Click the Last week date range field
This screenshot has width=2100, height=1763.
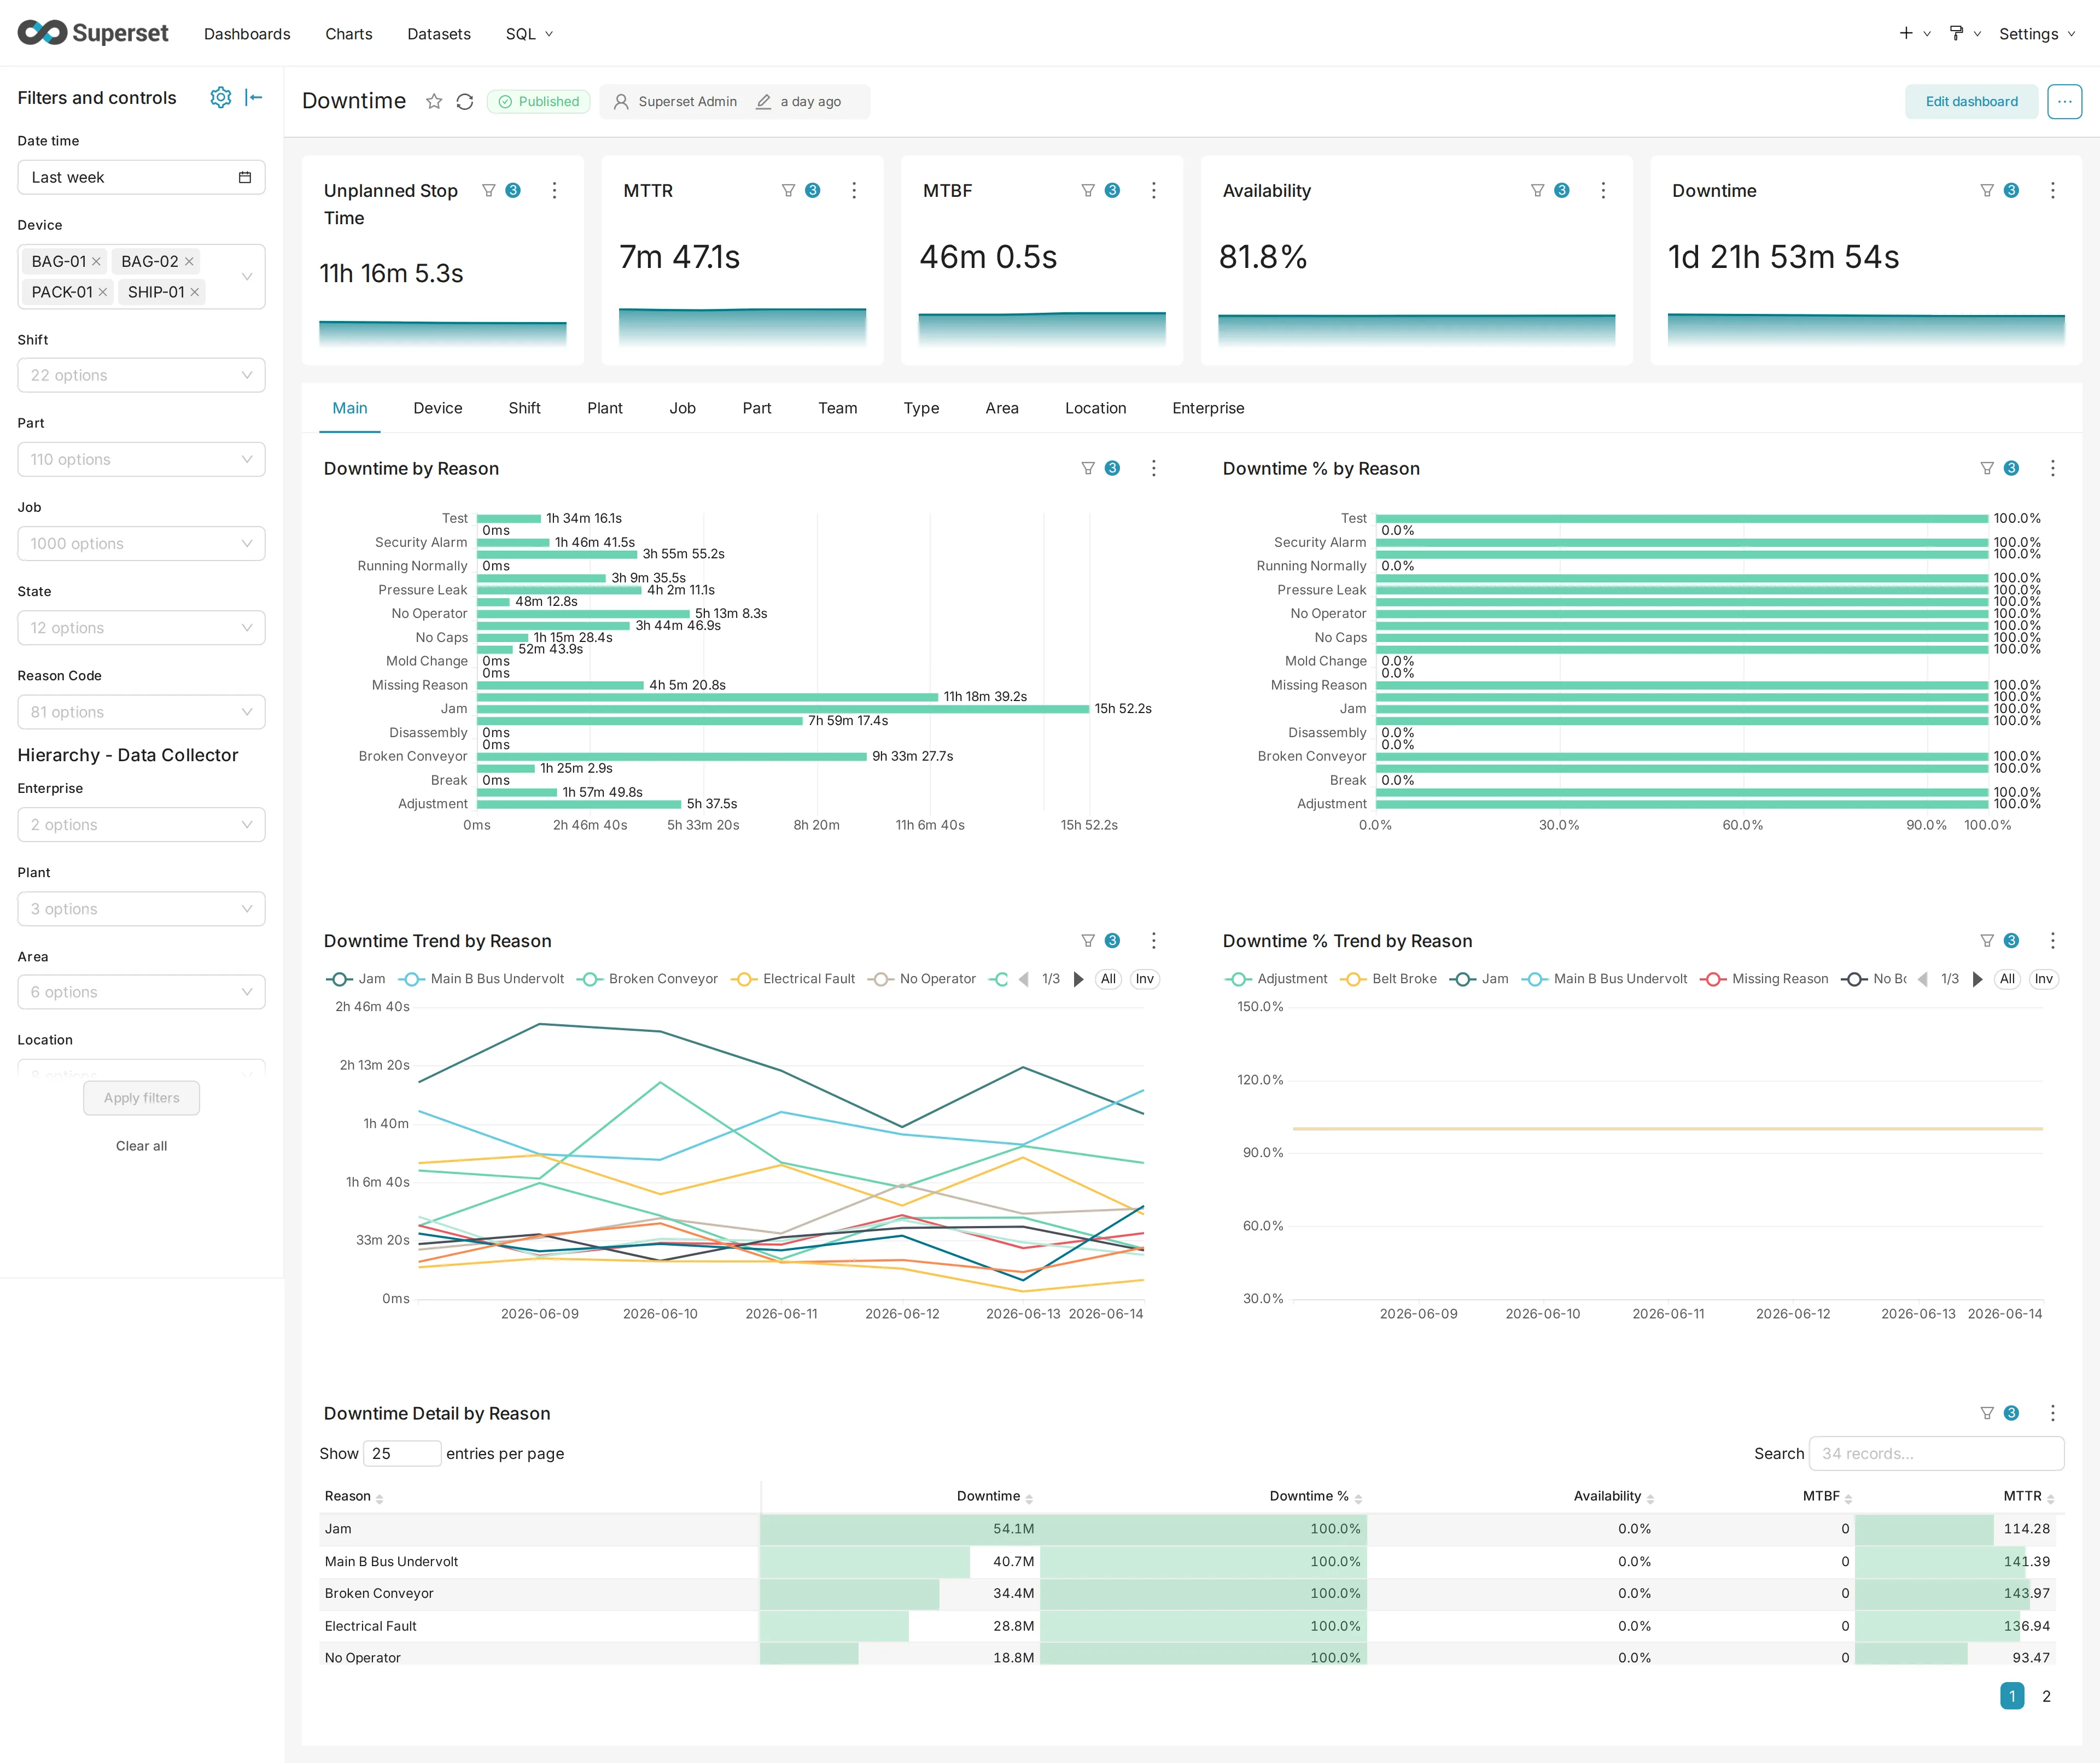(x=141, y=177)
